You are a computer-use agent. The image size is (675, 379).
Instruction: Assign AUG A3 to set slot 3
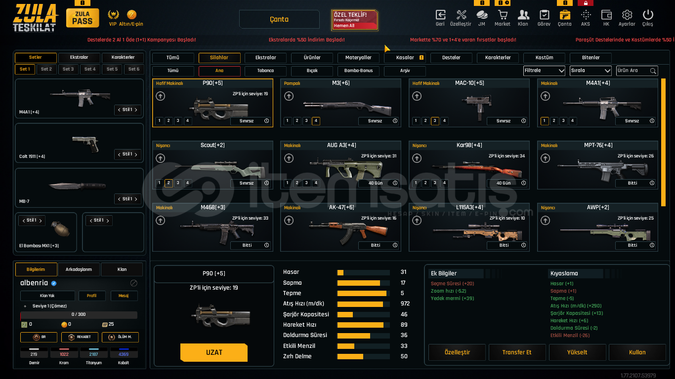click(306, 183)
